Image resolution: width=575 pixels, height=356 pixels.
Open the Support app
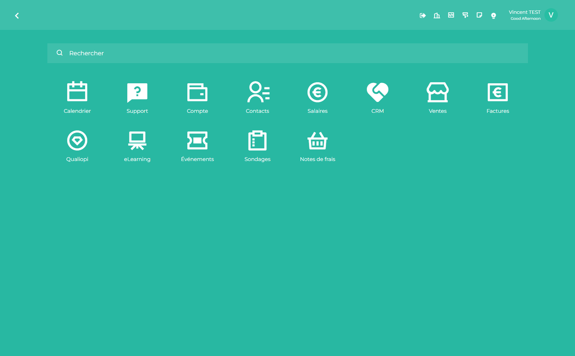pos(137,97)
